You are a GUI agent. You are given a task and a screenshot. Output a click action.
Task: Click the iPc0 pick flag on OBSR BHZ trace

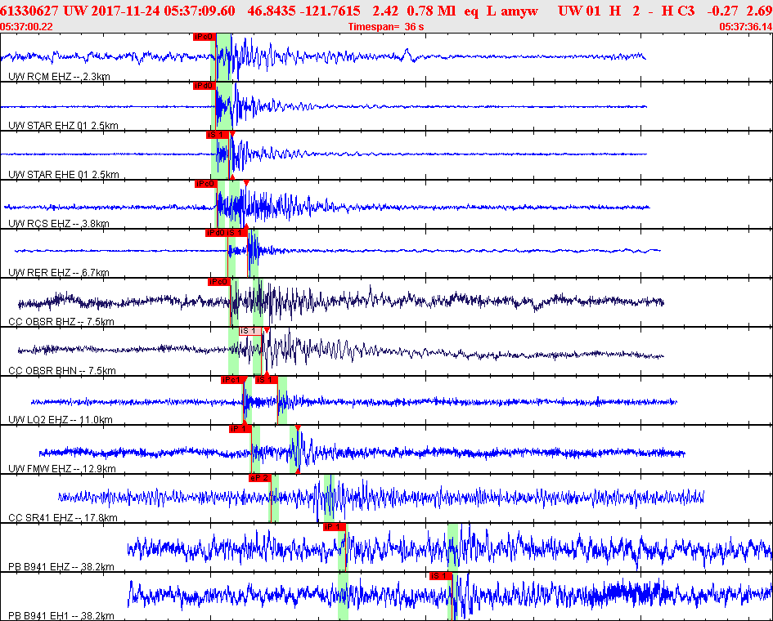tap(219, 282)
